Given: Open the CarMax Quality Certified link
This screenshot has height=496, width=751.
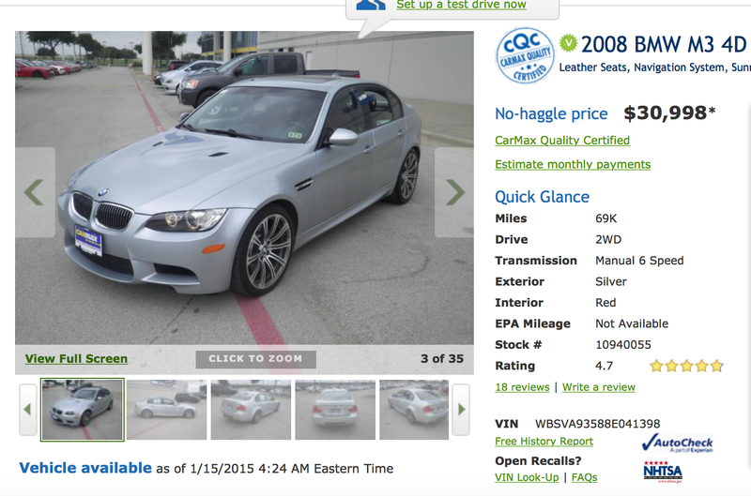Looking at the screenshot, I should tap(562, 140).
